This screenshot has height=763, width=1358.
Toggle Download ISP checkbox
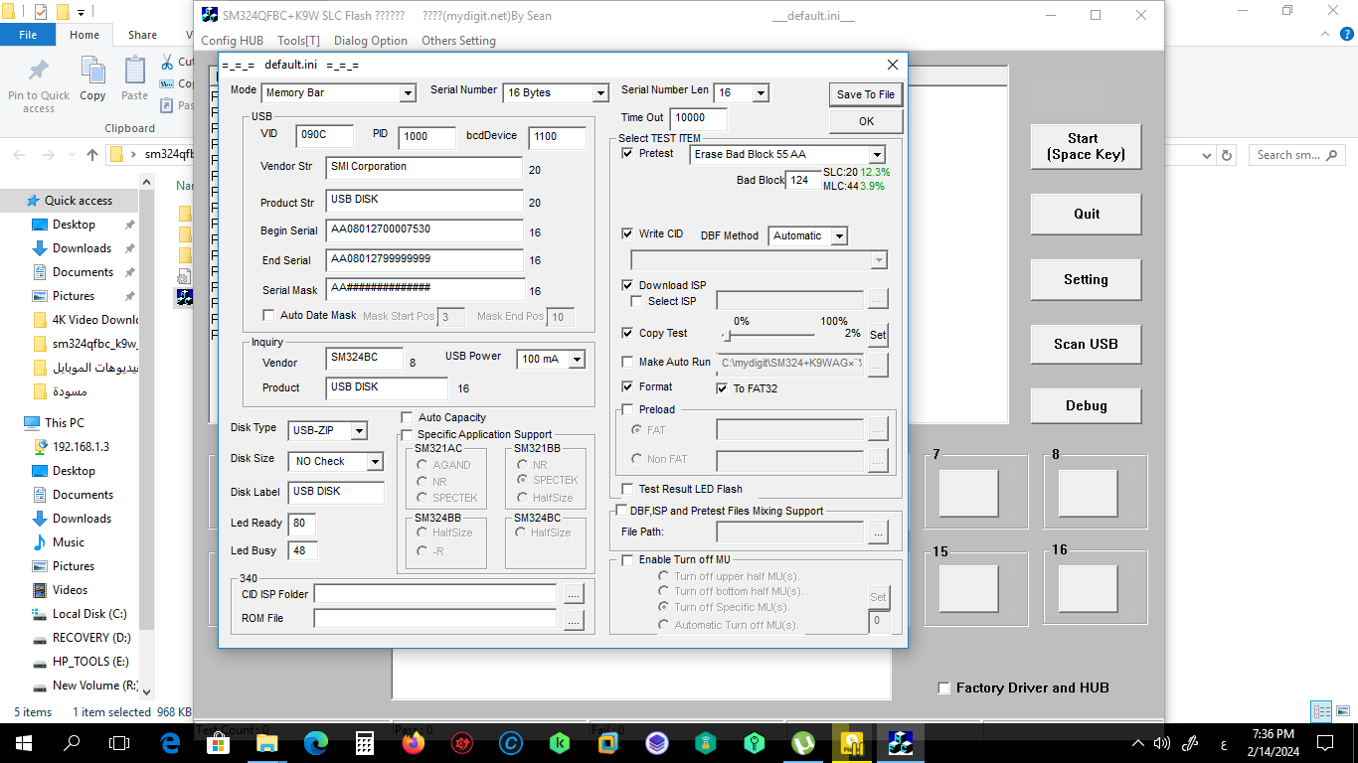point(627,285)
